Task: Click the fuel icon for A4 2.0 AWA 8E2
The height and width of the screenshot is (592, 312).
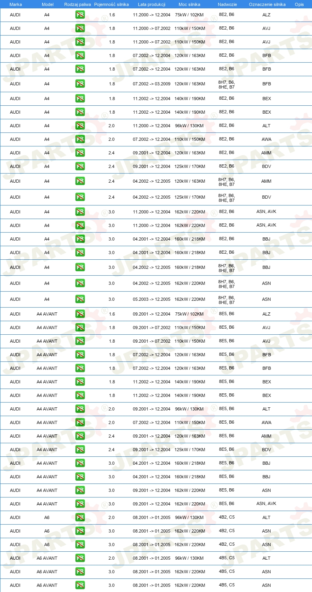Action: 80,139
